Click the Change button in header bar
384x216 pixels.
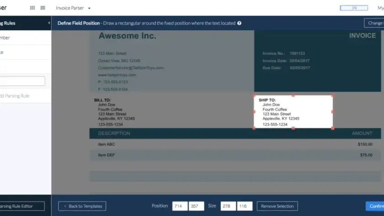point(374,23)
